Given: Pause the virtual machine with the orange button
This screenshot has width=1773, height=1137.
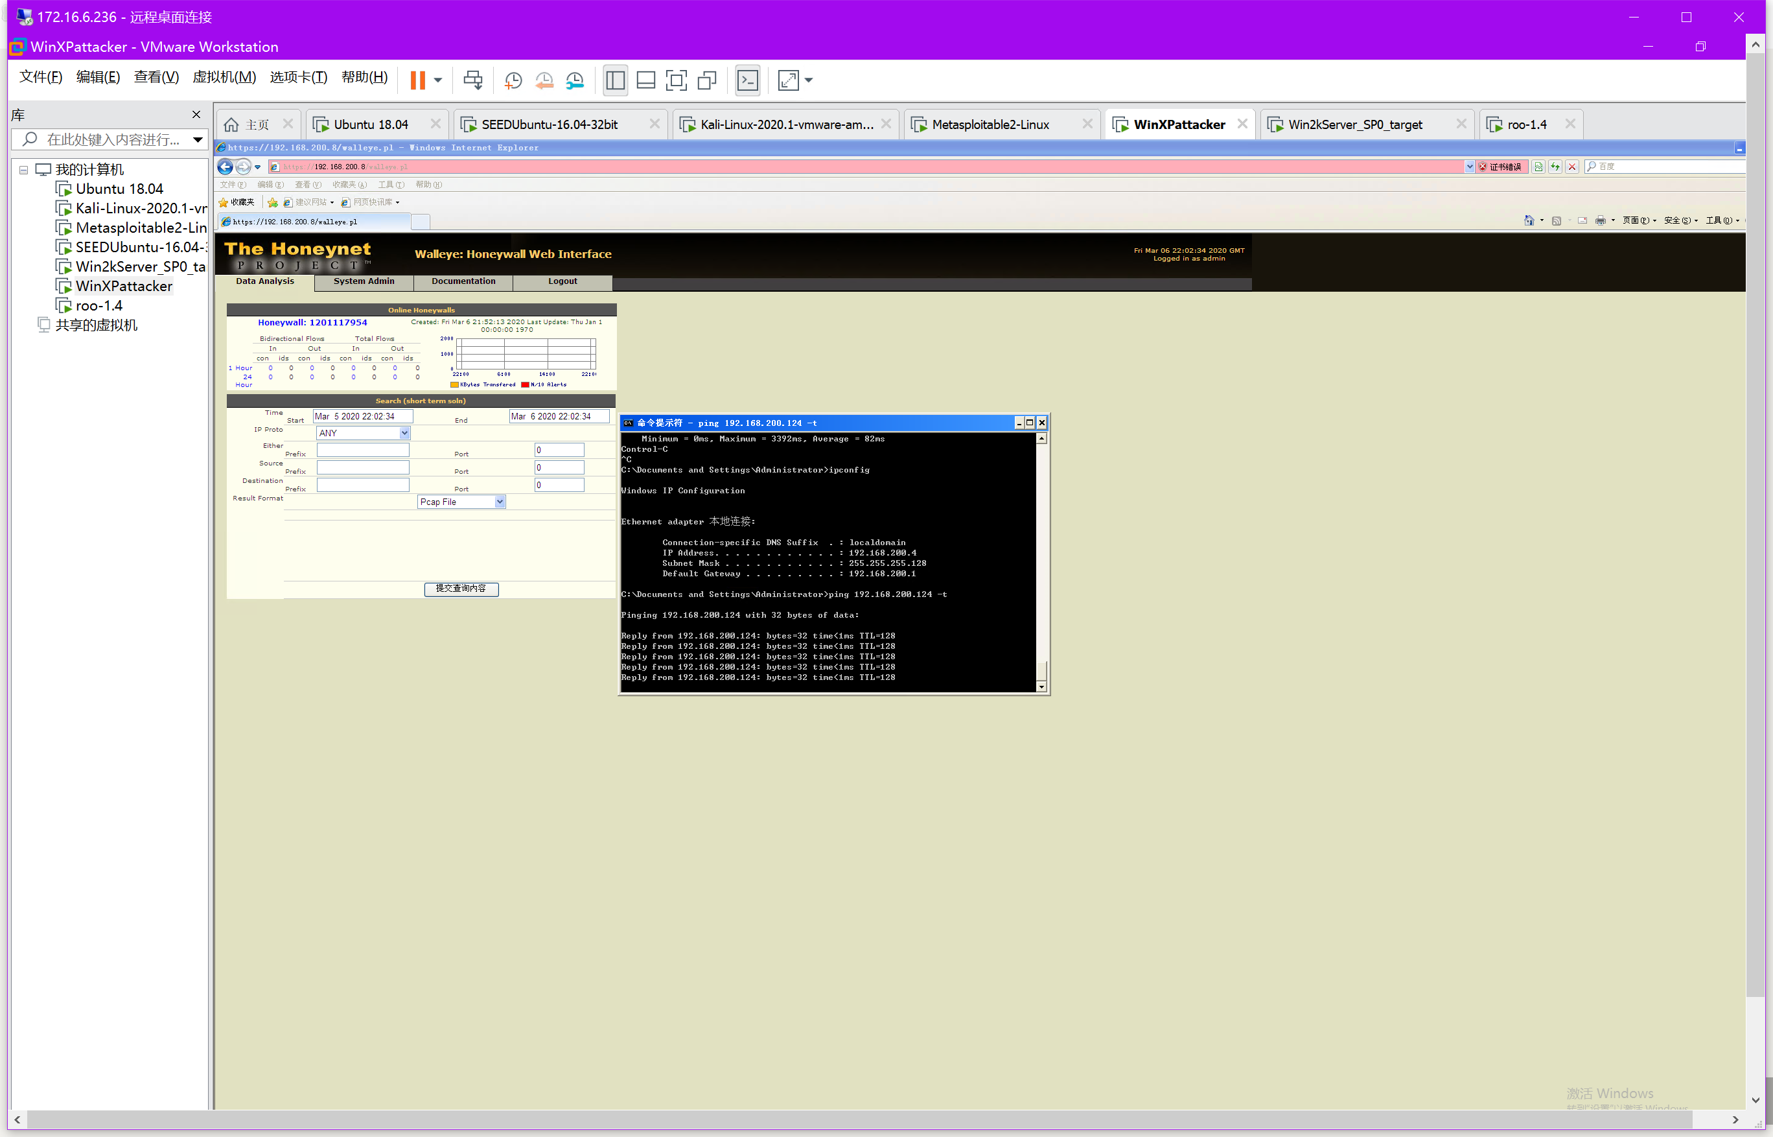Looking at the screenshot, I should coord(417,80).
